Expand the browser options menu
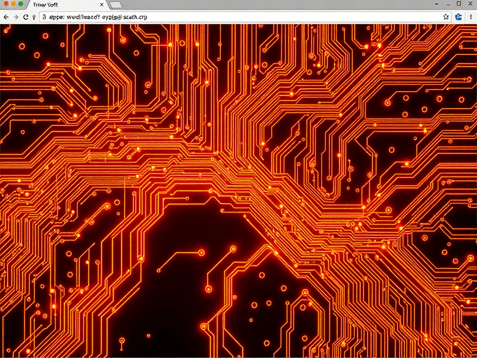 (471, 17)
